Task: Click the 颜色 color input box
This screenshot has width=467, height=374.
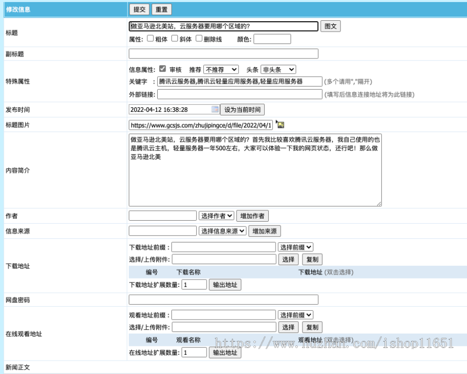Action: [272, 39]
